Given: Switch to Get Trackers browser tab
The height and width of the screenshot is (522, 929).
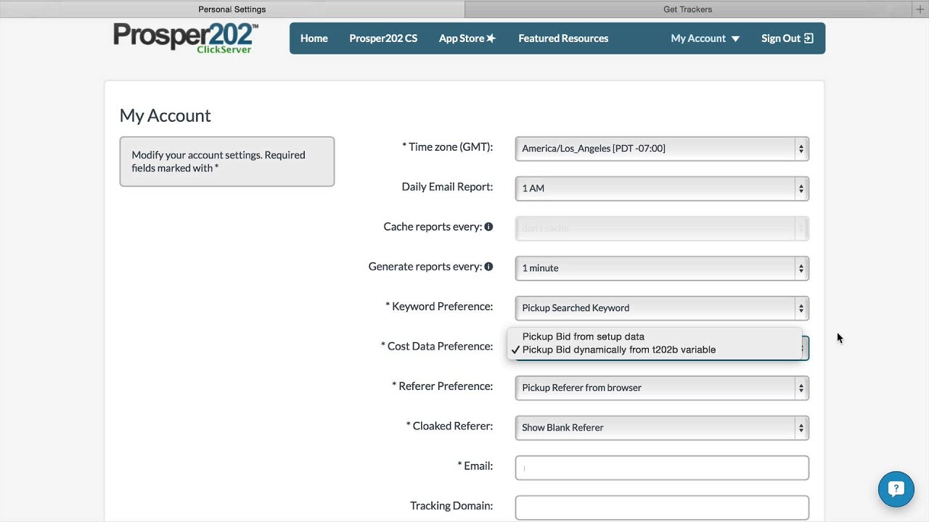Looking at the screenshot, I should 688,9.
